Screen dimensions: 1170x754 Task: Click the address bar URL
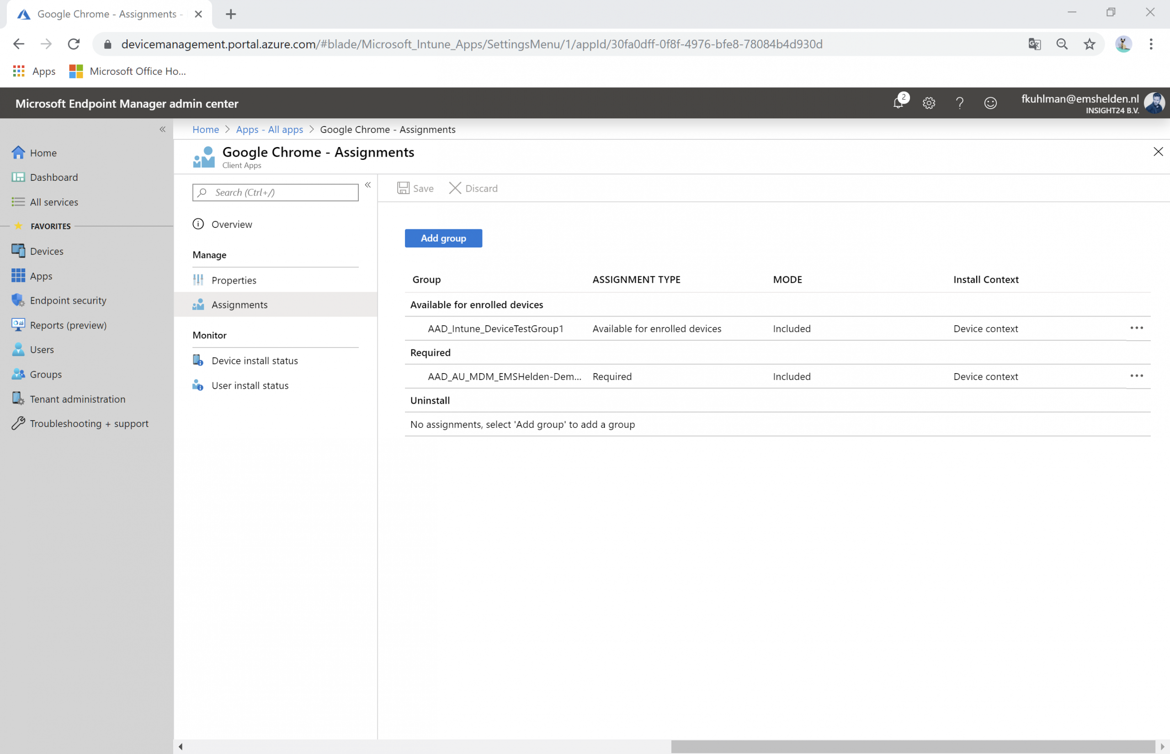click(471, 44)
